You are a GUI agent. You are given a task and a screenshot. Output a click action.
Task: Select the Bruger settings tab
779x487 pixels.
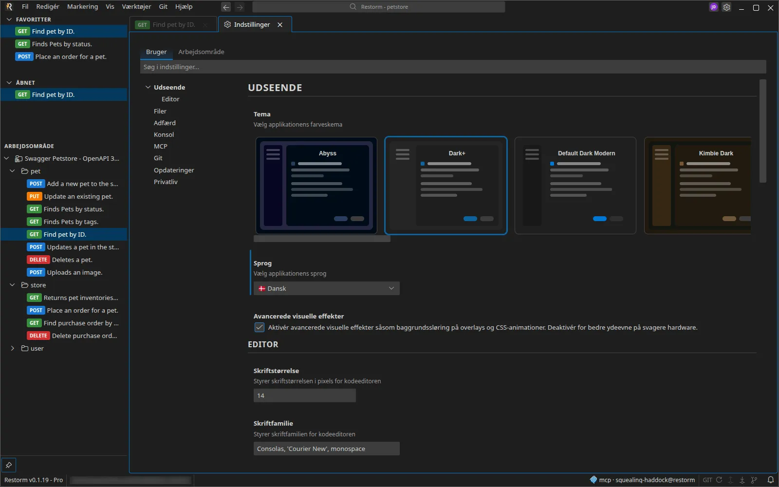point(156,52)
